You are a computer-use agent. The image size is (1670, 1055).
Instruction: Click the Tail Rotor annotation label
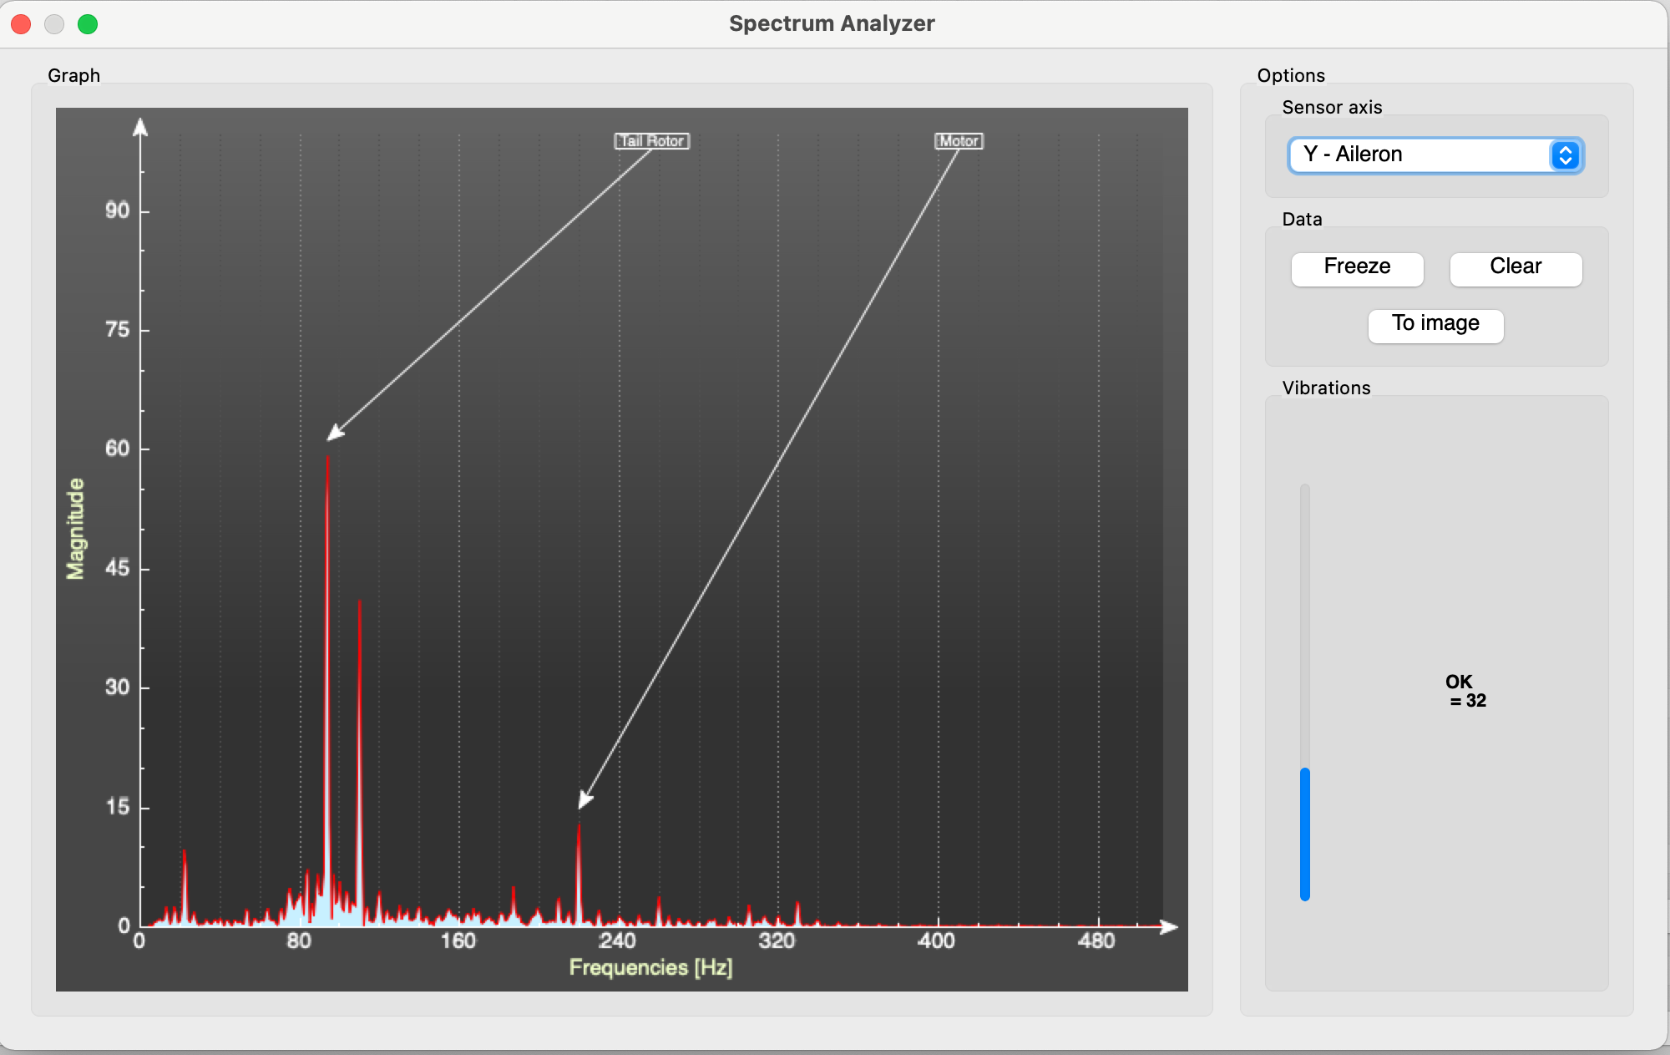tap(652, 141)
